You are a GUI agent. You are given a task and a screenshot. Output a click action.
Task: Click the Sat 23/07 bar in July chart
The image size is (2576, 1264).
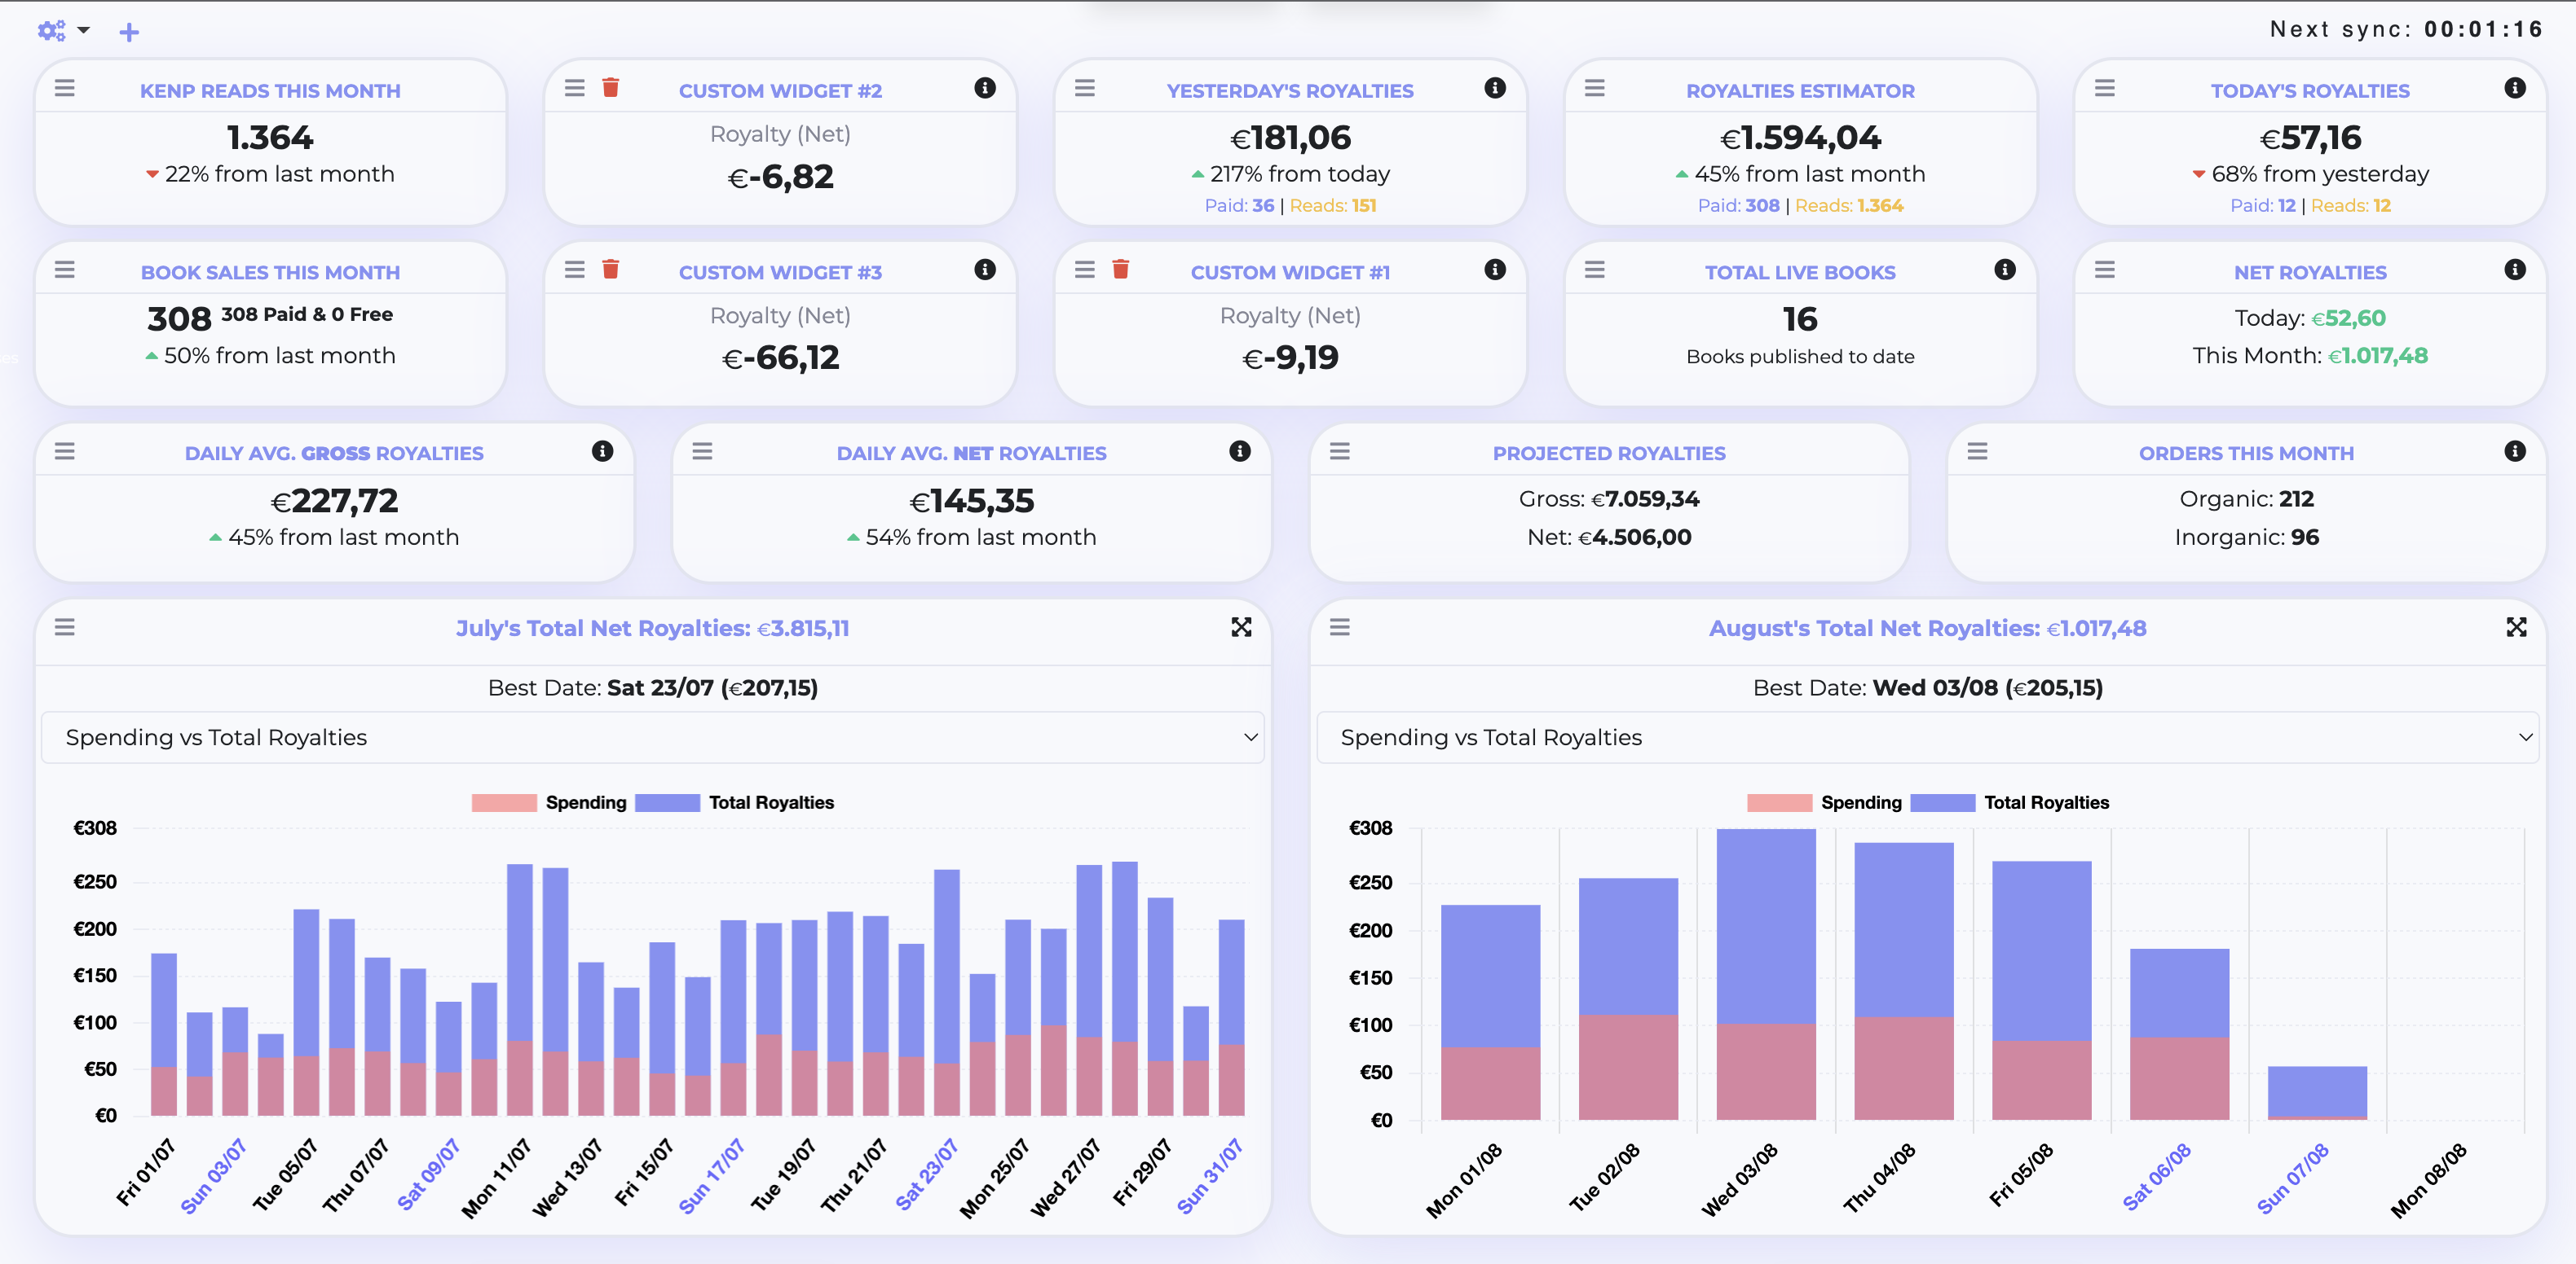click(x=947, y=992)
